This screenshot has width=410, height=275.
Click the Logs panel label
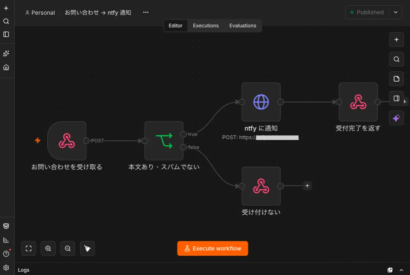pos(23,270)
